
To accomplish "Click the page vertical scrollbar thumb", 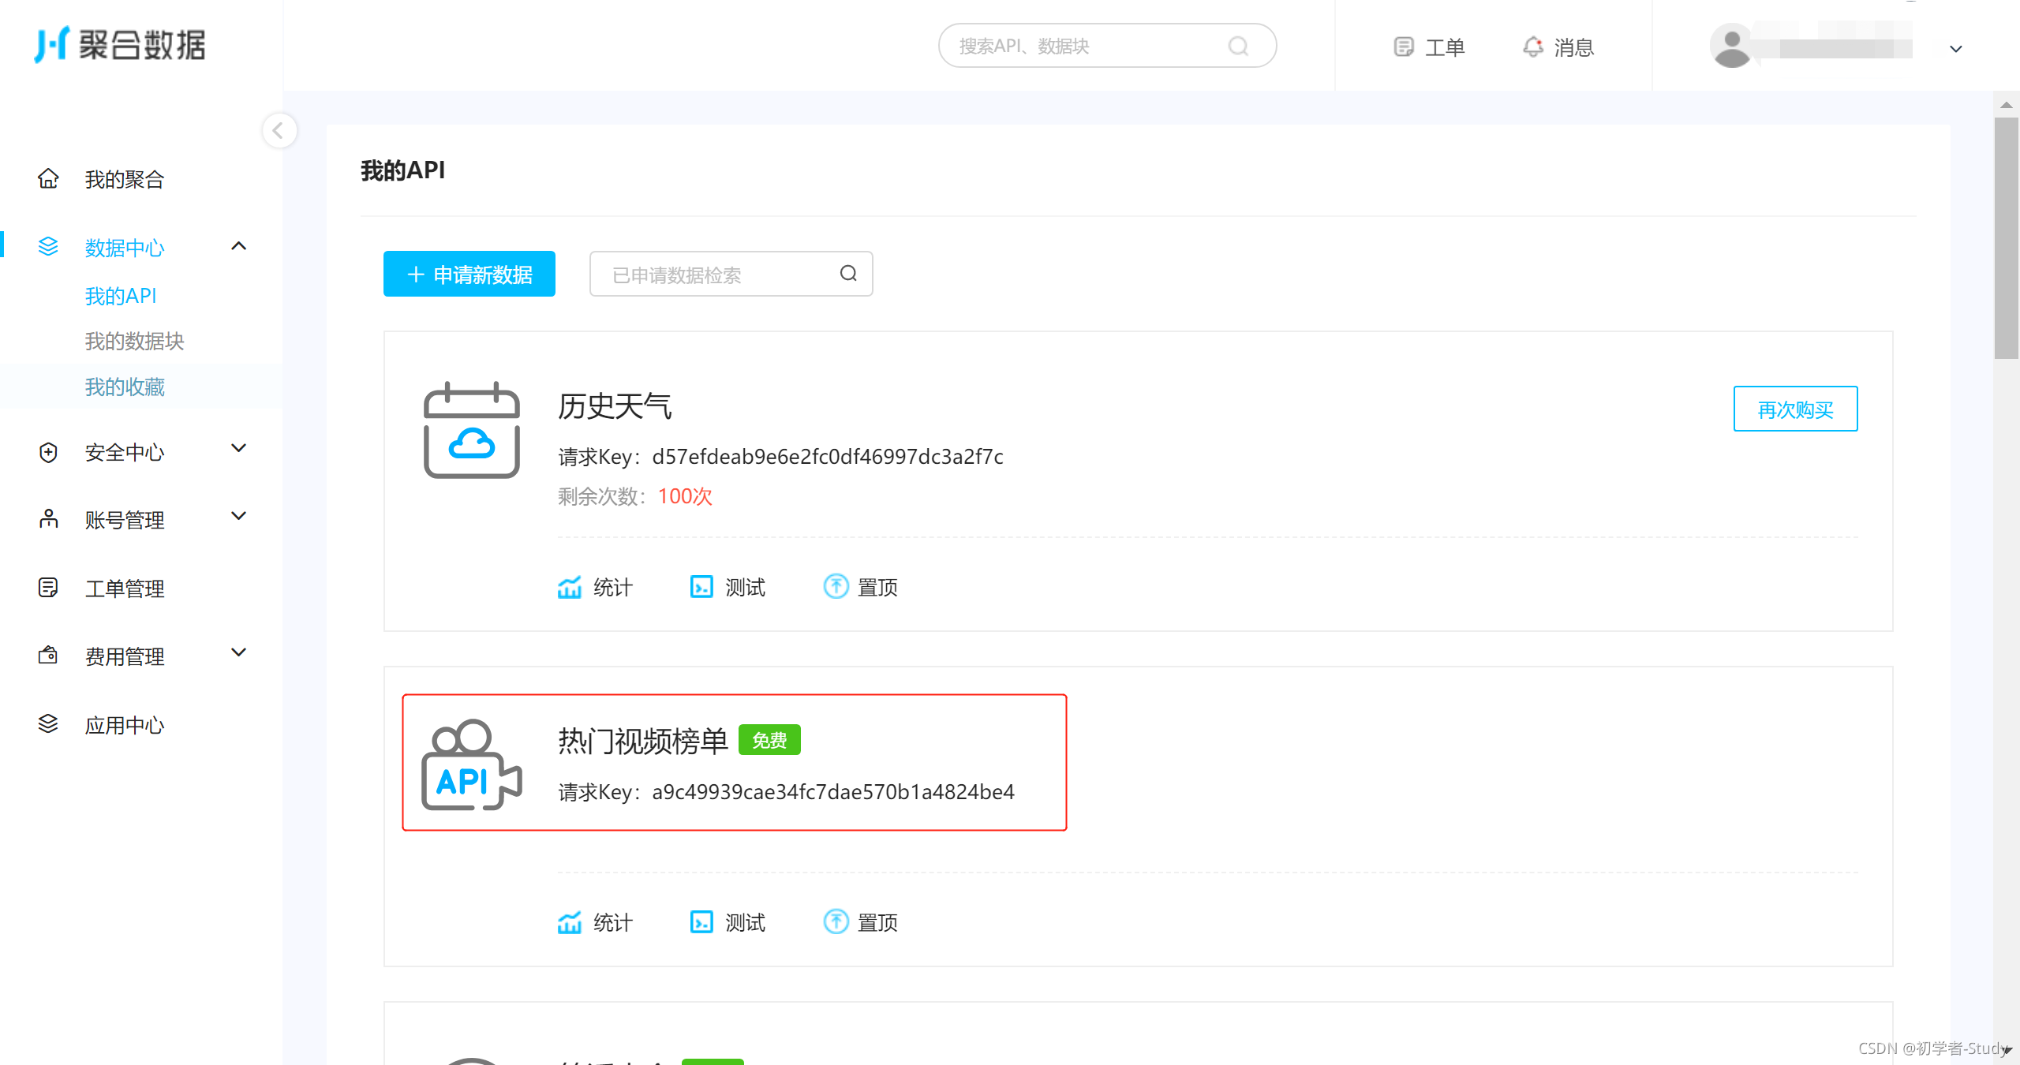I will tap(2007, 237).
